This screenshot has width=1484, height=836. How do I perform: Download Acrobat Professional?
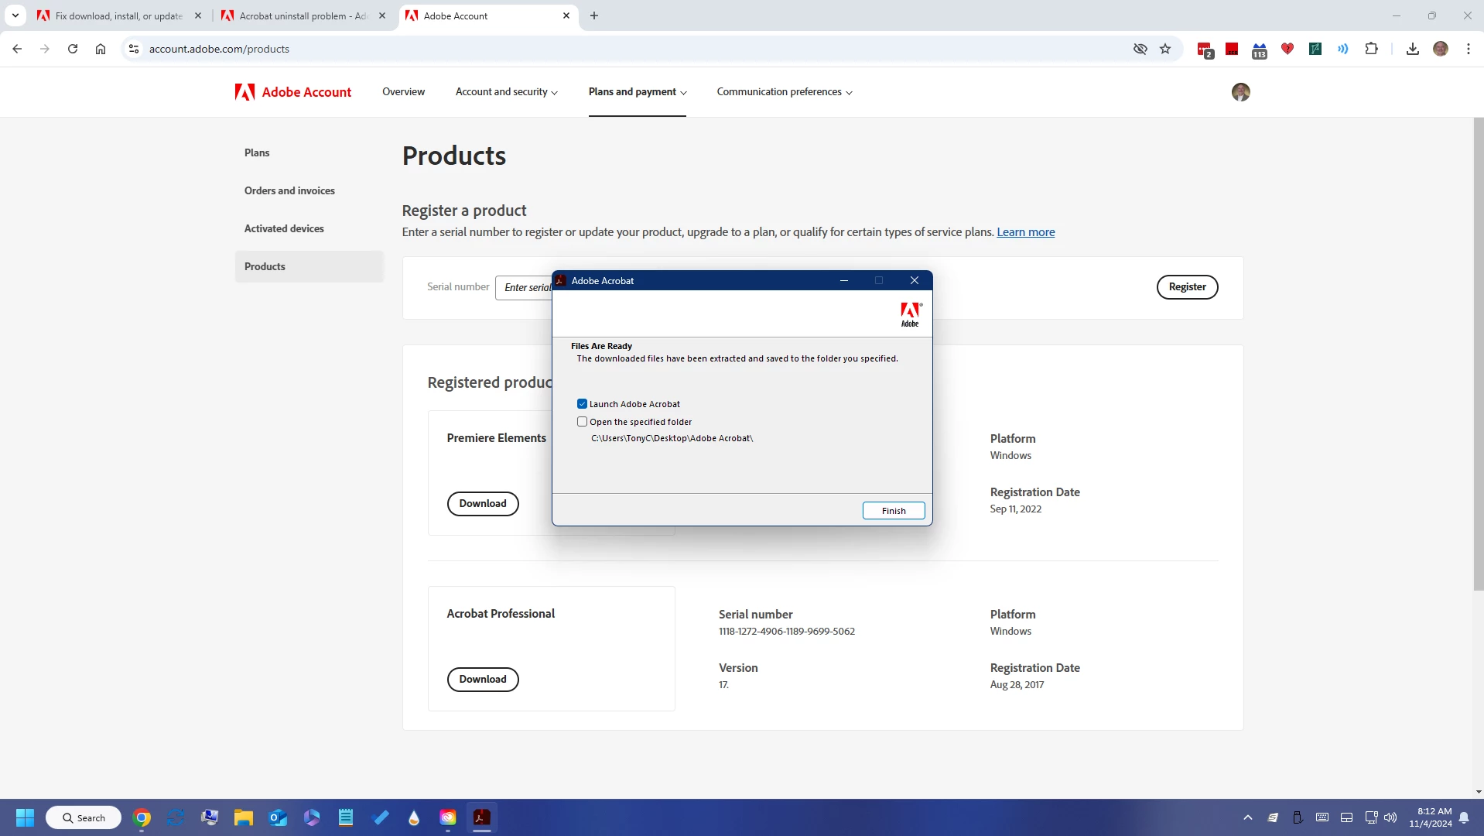click(483, 679)
